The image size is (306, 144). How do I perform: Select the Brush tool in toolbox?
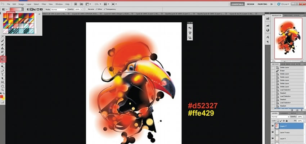coord(3,45)
